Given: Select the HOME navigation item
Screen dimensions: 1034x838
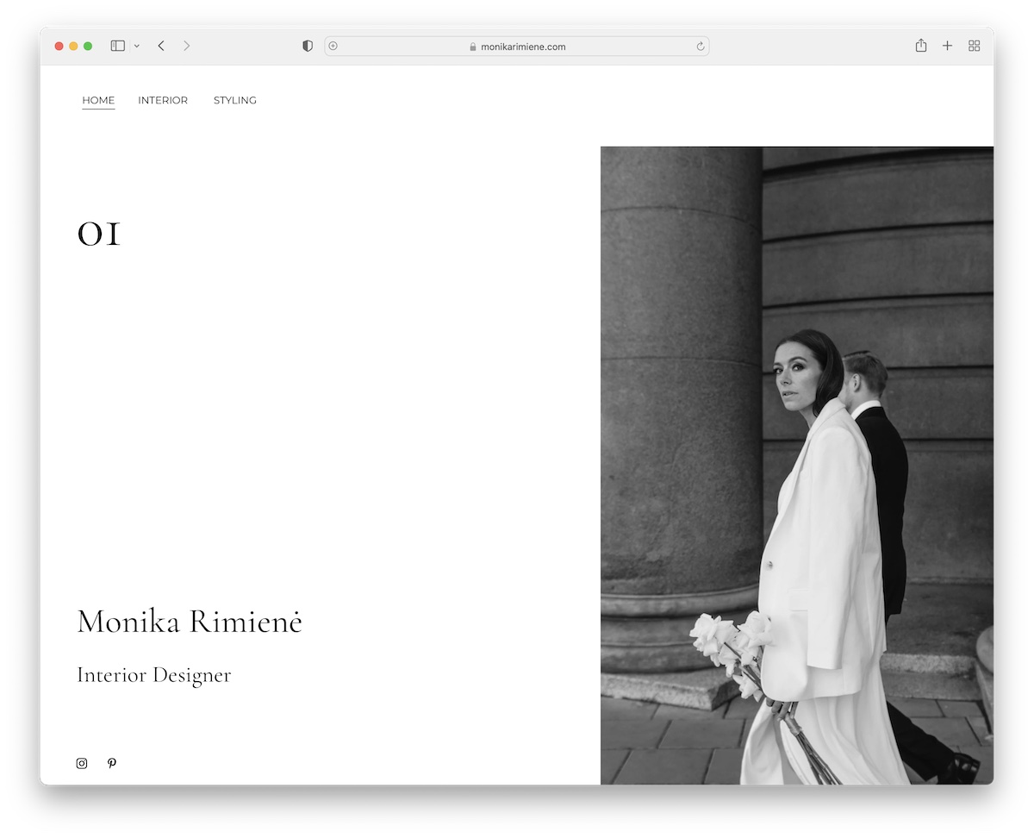Looking at the screenshot, I should pos(98,100).
